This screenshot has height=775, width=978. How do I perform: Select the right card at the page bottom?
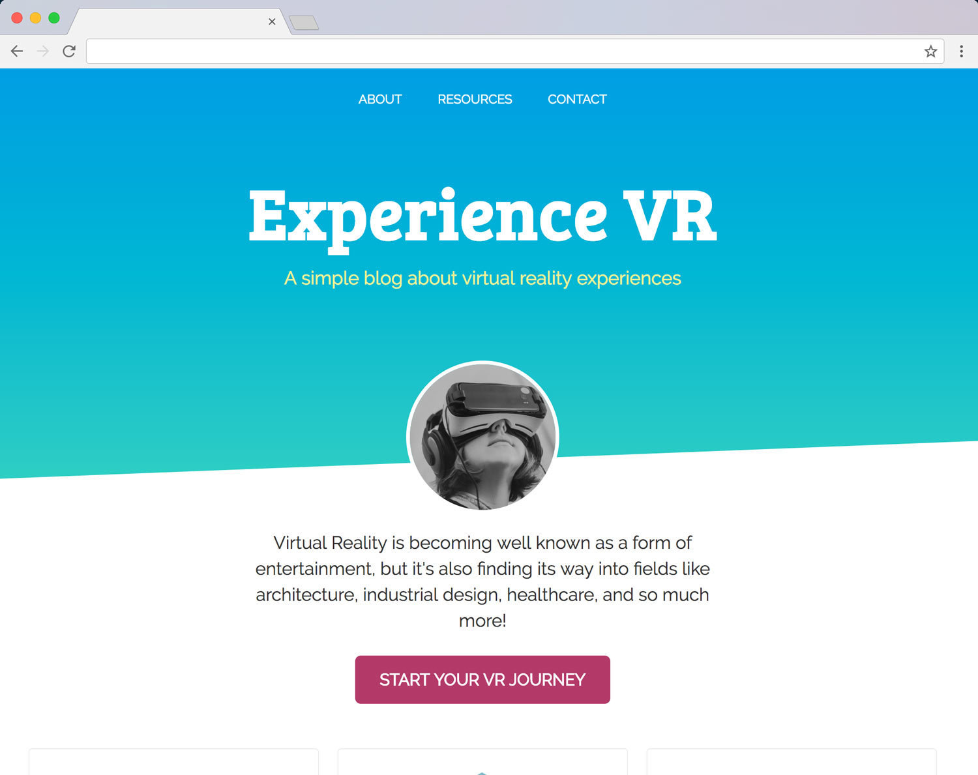tap(792, 762)
